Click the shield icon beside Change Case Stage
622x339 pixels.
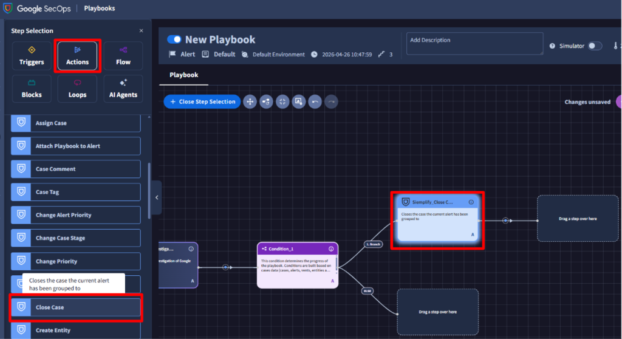[21, 238]
